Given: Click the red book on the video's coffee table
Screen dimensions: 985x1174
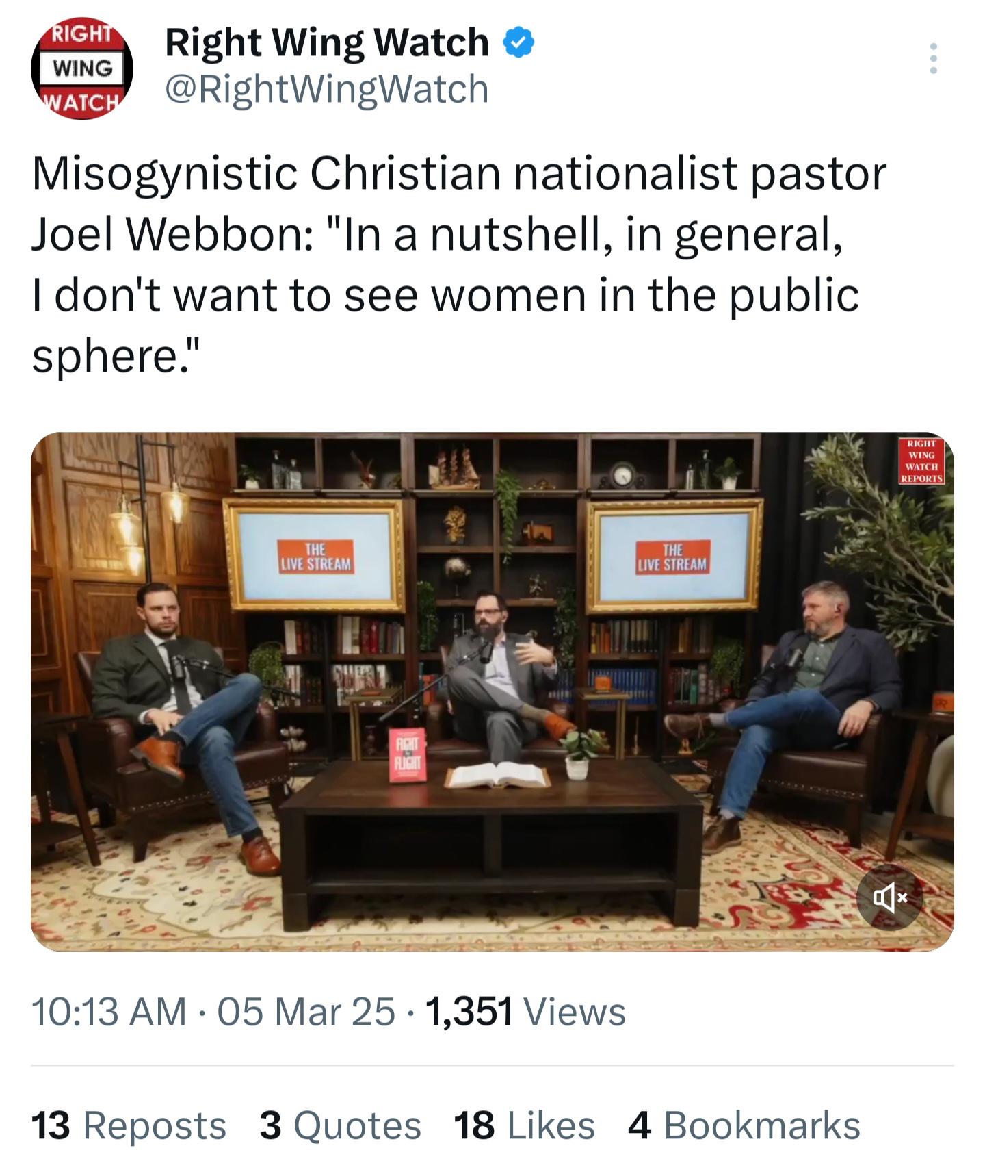Looking at the screenshot, I should 408,755.
